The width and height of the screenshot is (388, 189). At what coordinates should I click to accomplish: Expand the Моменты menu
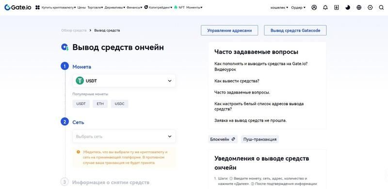tap(194, 7)
